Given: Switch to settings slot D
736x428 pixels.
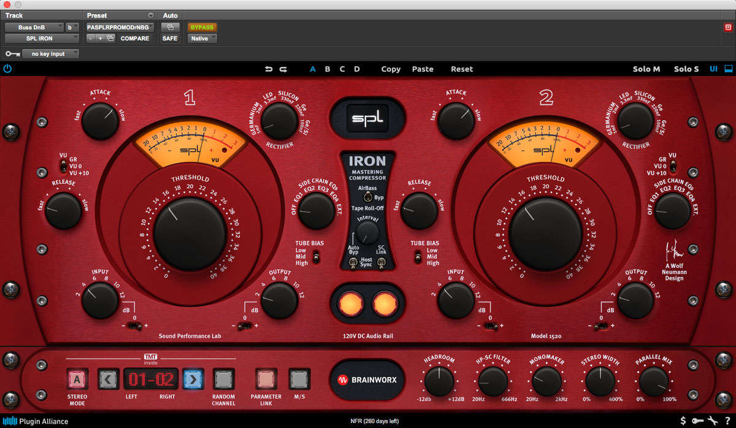Looking at the screenshot, I should pos(357,69).
